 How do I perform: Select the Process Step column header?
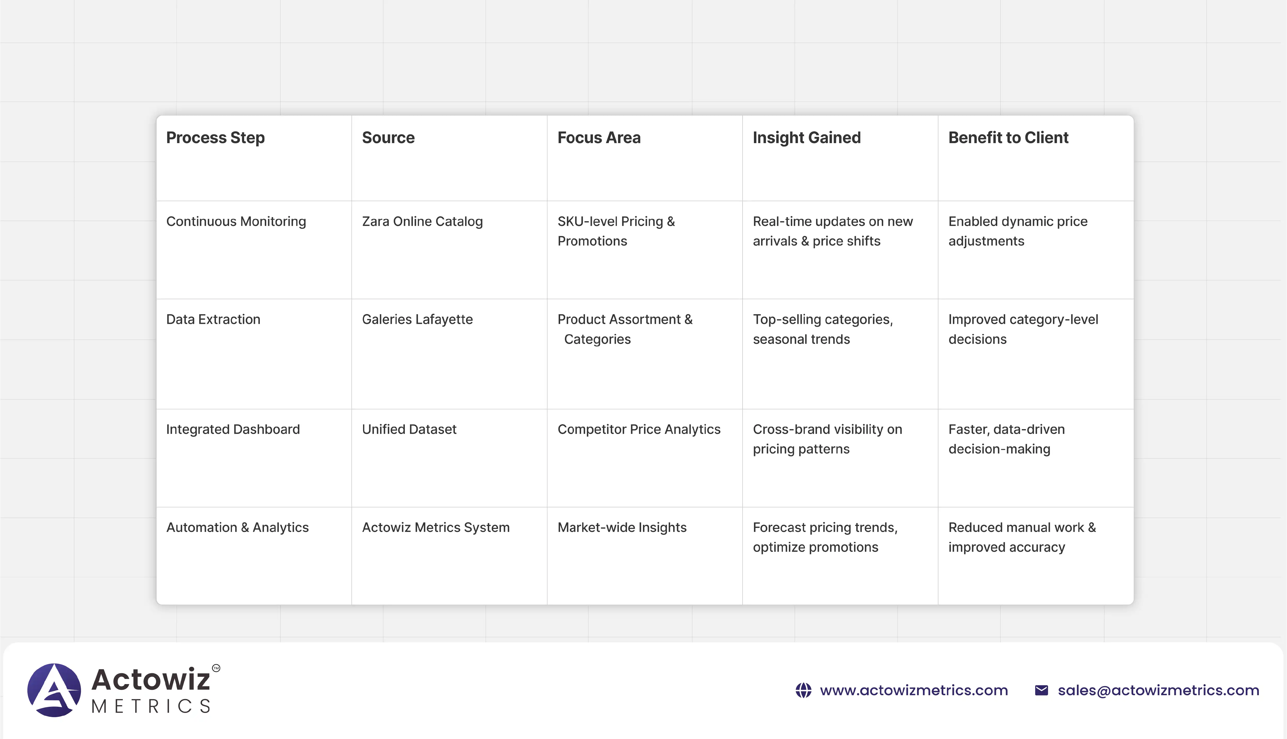click(x=215, y=137)
